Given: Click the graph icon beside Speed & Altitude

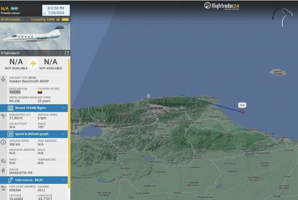Looking at the screenshot, I should click(10, 134).
